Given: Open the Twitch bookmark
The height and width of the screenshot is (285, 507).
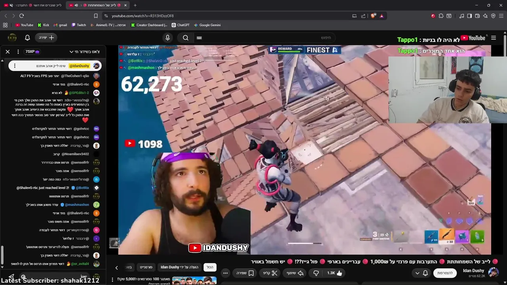Looking at the screenshot, I should point(78,25).
